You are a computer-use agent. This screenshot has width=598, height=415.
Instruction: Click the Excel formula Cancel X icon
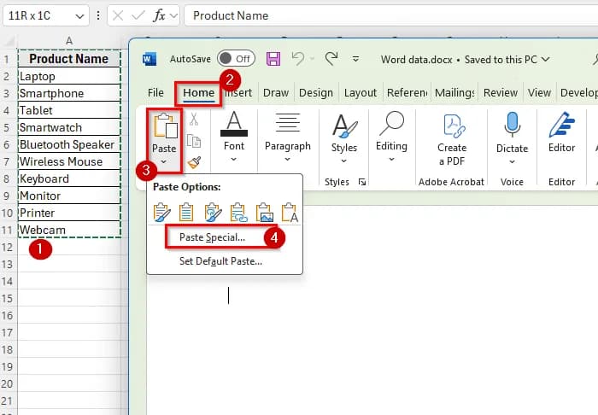point(118,15)
